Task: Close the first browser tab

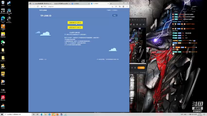Action: tap(50, 4)
